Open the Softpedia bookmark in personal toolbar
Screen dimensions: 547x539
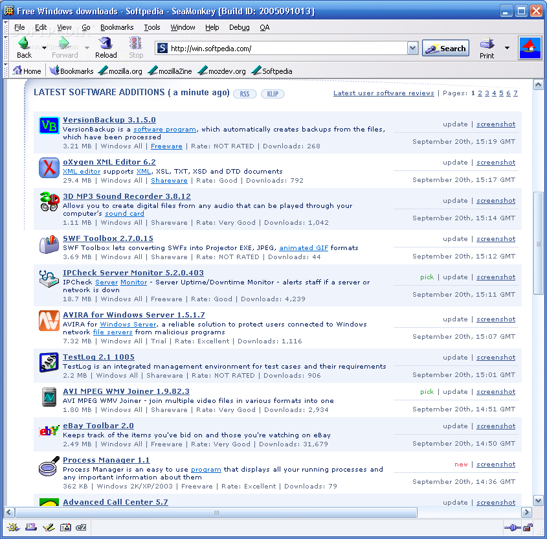272,71
